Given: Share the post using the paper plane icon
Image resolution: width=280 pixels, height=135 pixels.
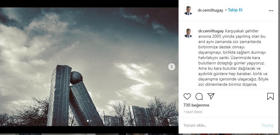Looking at the screenshot, I should [x=211, y=96].
